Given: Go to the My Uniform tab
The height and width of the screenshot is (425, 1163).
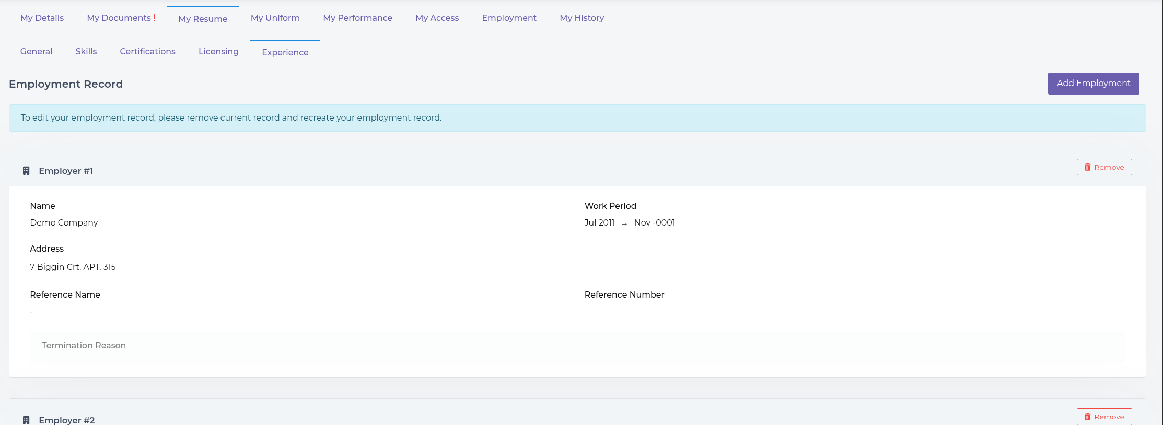Looking at the screenshot, I should tap(275, 18).
